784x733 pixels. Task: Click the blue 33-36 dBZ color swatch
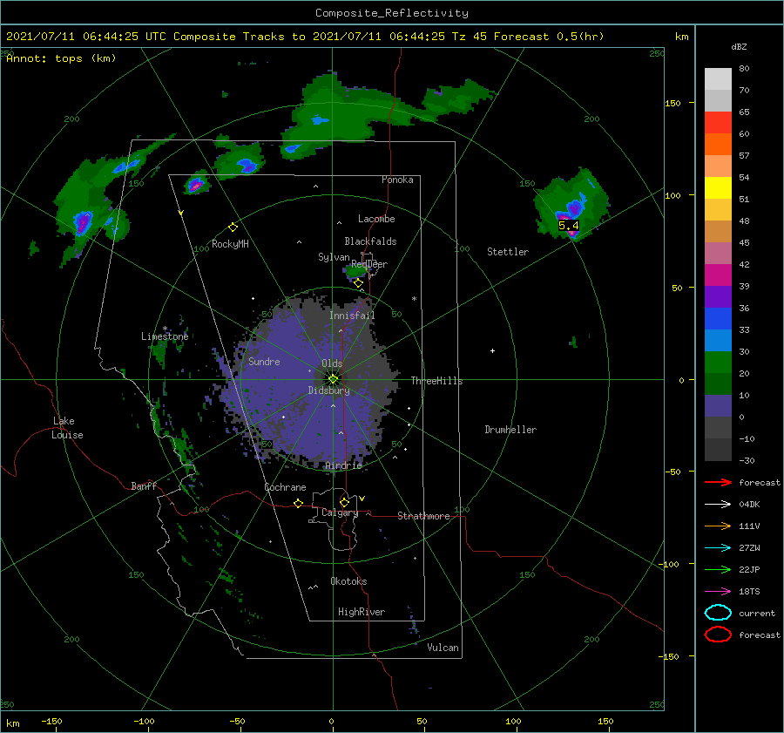pyautogui.click(x=718, y=319)
